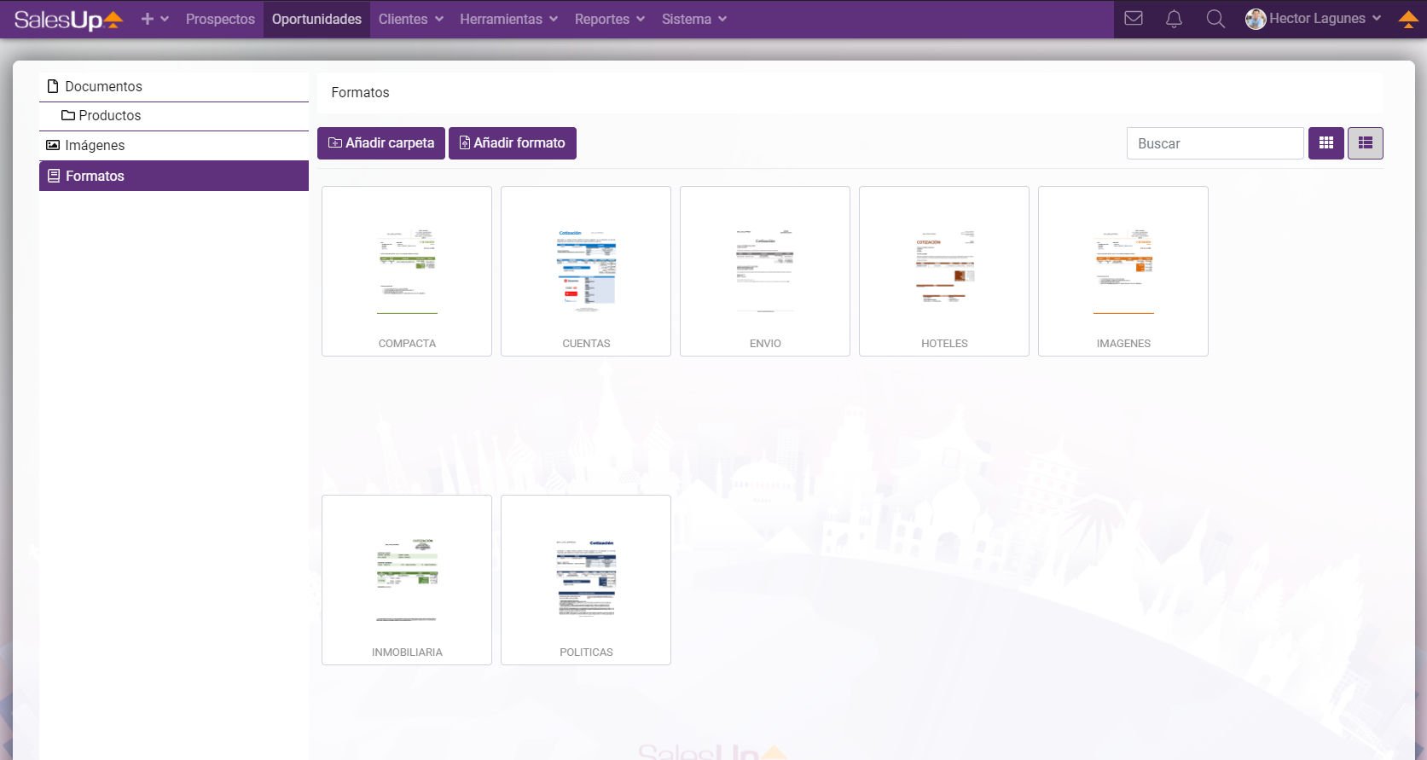Image resolution: width=1427 pixels, height=760 pixels.
Task: Select Formatos in the sidebar
Action: coord(174,176)
